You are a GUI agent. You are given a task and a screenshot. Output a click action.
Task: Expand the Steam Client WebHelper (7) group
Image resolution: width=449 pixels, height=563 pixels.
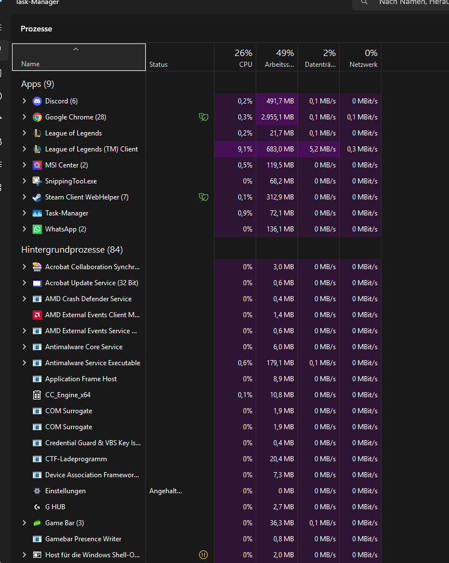pos(24,197)
